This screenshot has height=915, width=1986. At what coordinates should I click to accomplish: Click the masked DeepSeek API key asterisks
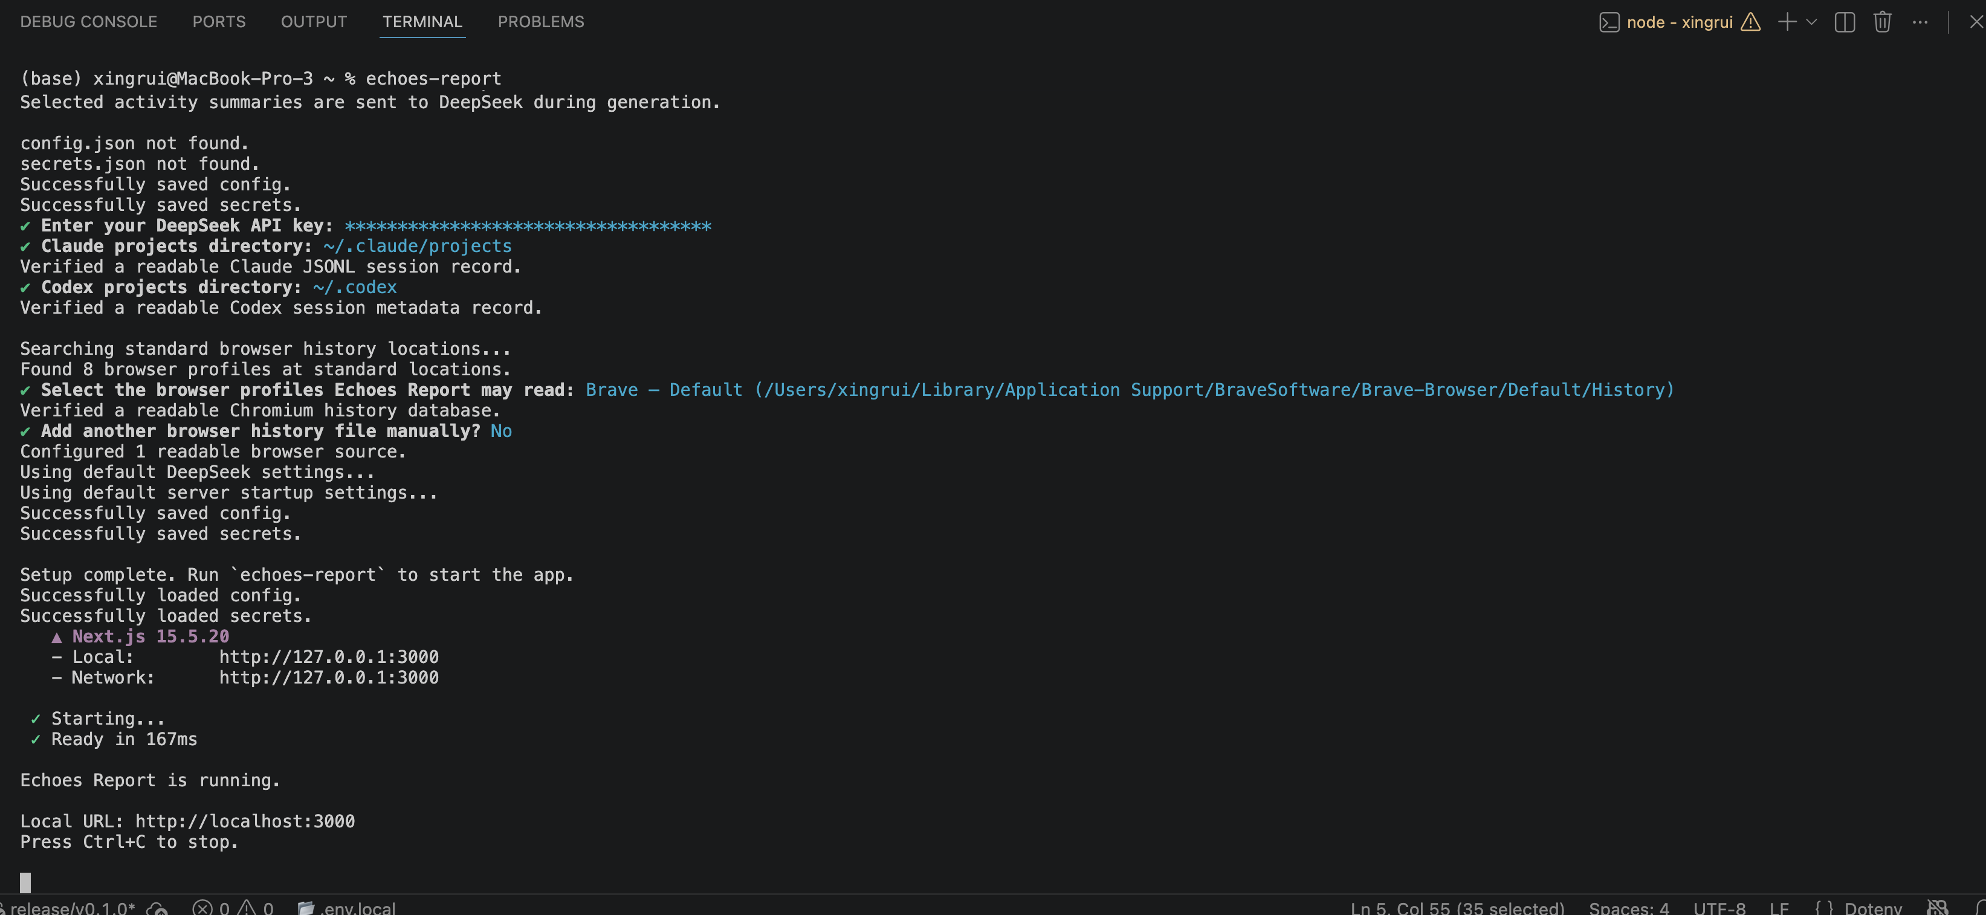528,226
